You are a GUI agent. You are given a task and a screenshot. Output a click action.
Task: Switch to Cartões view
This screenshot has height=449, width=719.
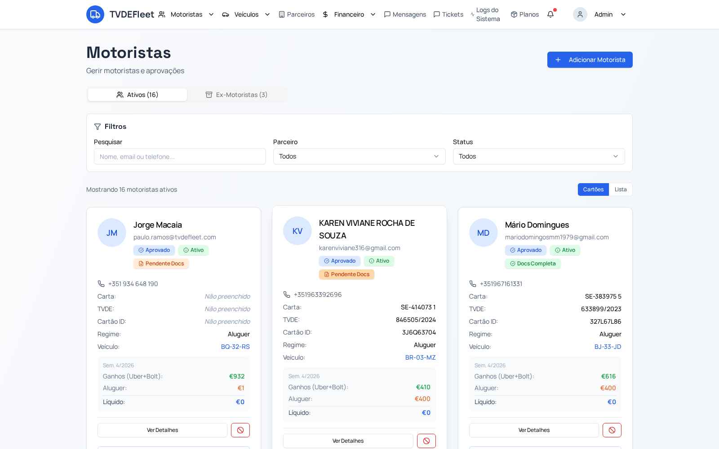(593, 189)
